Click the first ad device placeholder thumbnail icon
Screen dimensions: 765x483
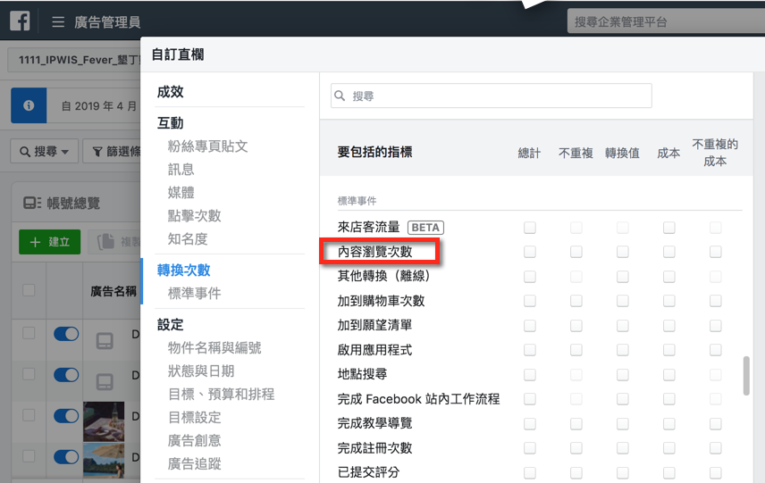pyautogui.click(x=105, y=339)
